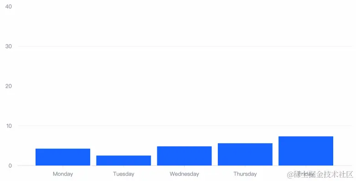
Task: Click the y-axis value 0
Action: pos(10,166)
